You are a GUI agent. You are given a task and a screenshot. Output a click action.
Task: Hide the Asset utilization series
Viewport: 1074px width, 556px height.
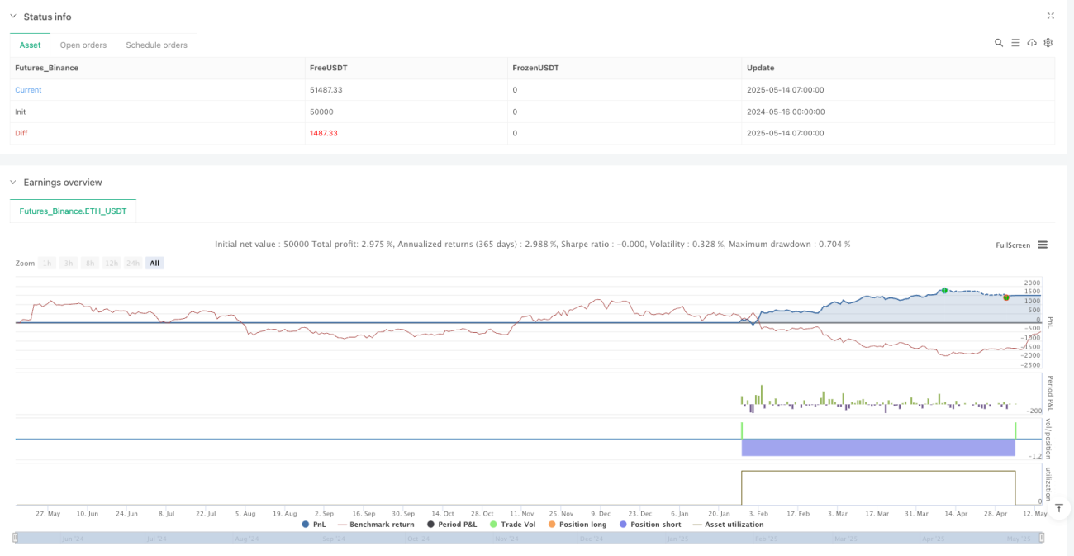[728, 525]
